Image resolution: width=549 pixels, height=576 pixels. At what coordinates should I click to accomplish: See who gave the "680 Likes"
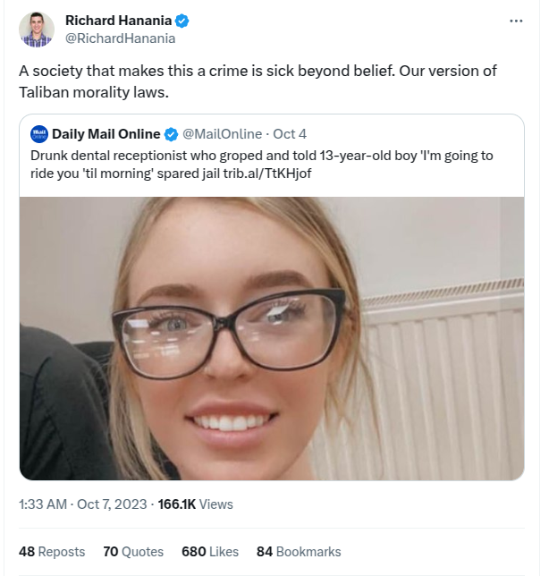[210, 552]
